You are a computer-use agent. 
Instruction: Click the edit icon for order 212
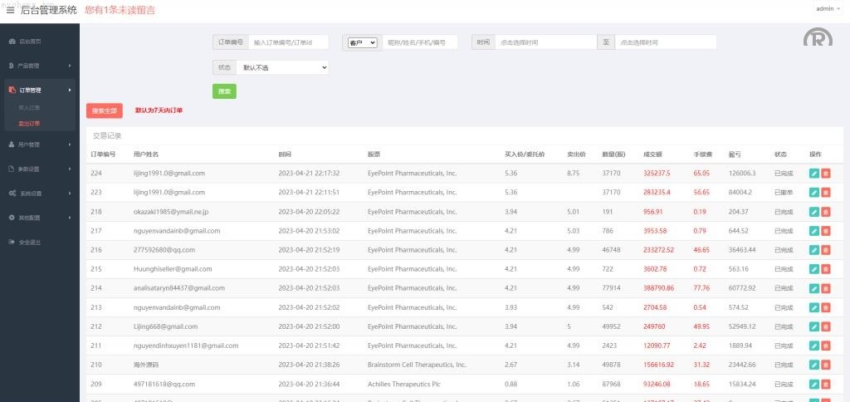click(813, 326)
